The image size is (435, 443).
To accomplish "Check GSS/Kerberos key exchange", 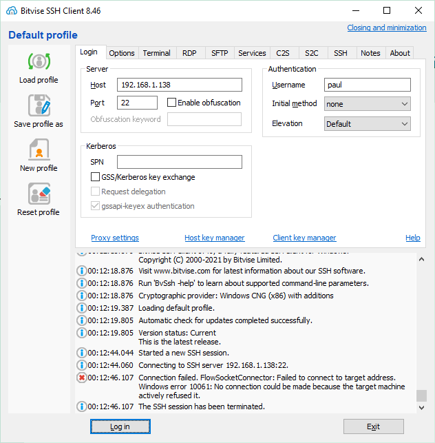I will click(x=95, y=177).
